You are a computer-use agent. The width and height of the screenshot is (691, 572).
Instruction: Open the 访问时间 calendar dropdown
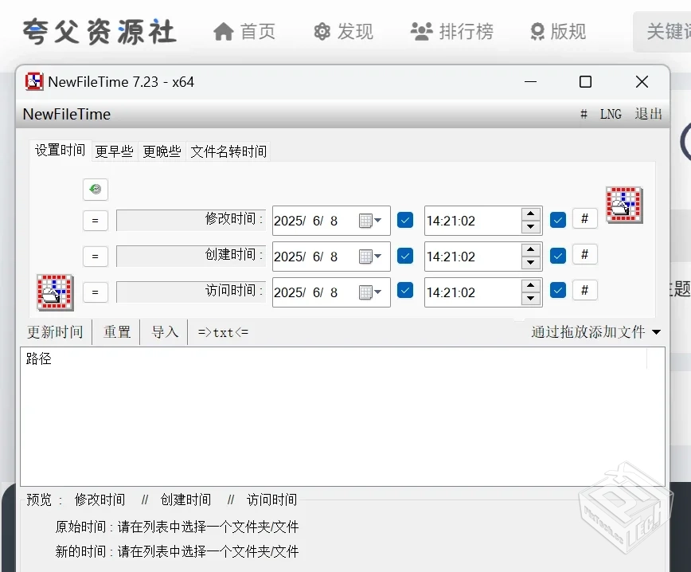[380, 292]
